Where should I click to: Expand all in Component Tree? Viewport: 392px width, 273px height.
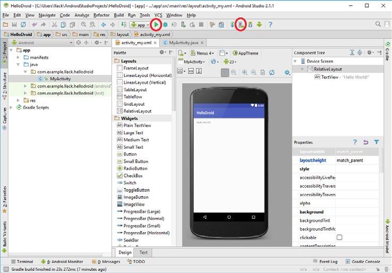[x=352, y=53]
